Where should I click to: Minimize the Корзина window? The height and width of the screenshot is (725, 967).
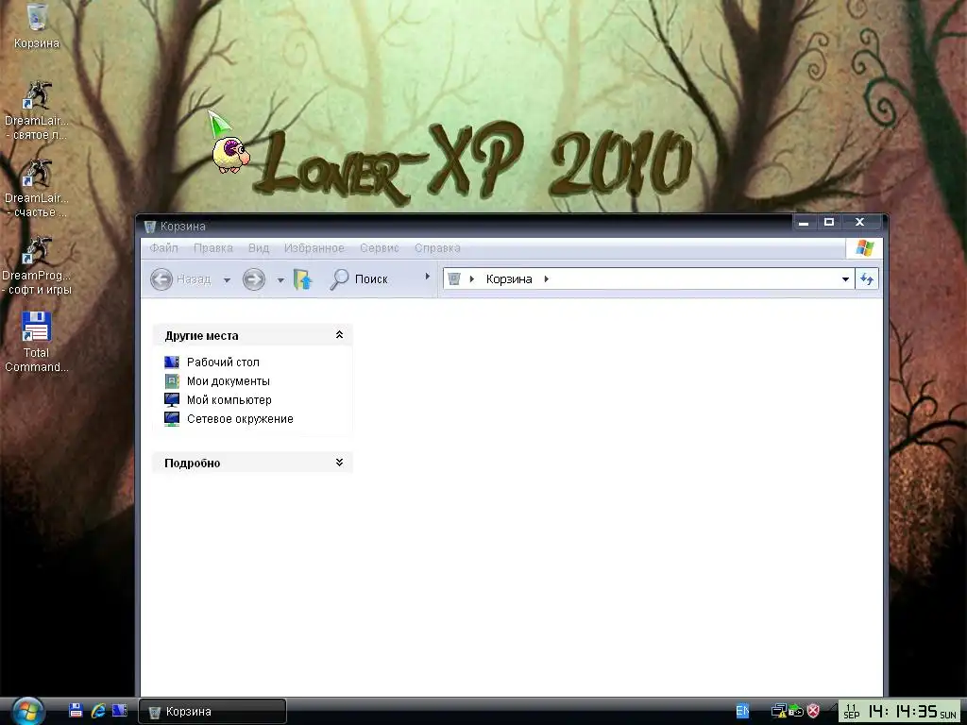[804, 223]
